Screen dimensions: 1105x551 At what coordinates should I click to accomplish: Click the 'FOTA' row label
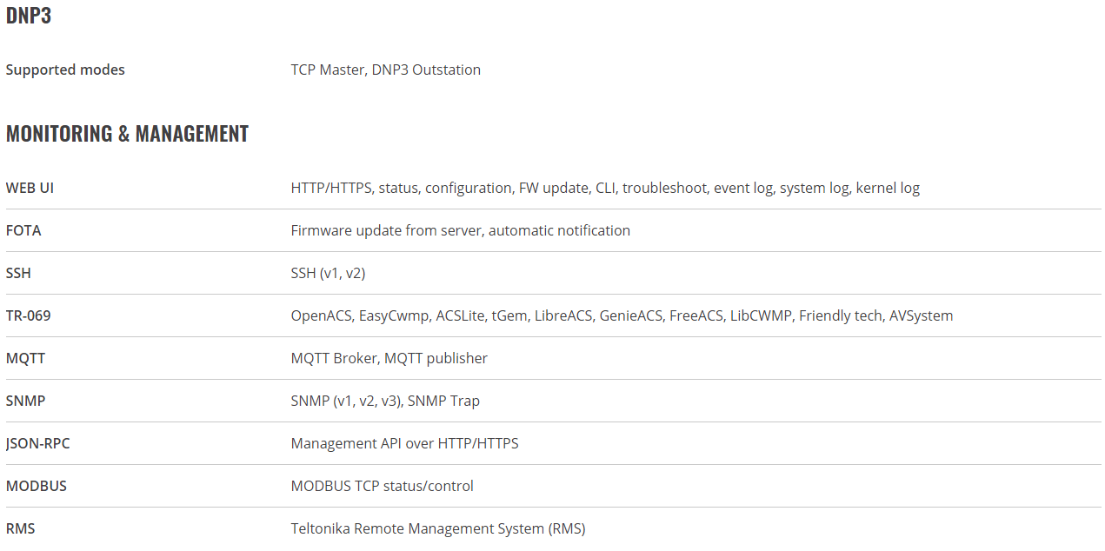point(23,230)
